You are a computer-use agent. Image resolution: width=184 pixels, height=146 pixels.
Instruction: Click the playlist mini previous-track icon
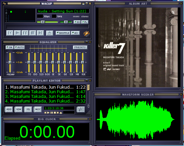pos(45,112)
